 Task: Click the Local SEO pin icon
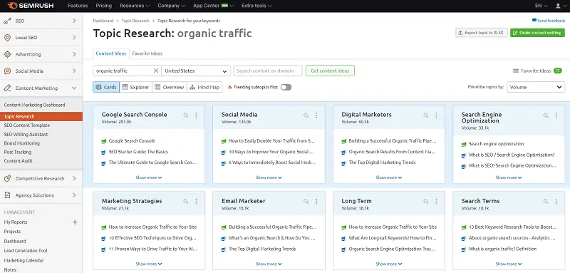(7, 38)
